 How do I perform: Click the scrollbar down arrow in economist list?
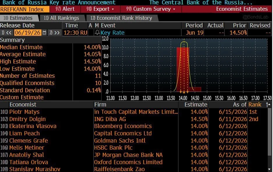point(269,169)
